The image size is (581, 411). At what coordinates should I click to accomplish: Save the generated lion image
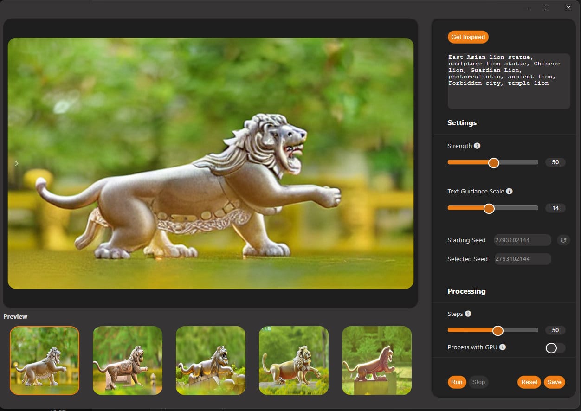pyautogui.click(x=554, y=382)
